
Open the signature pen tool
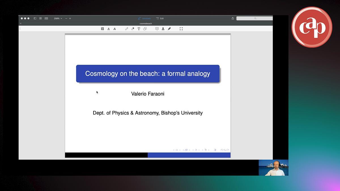click(x=169, y=29)
